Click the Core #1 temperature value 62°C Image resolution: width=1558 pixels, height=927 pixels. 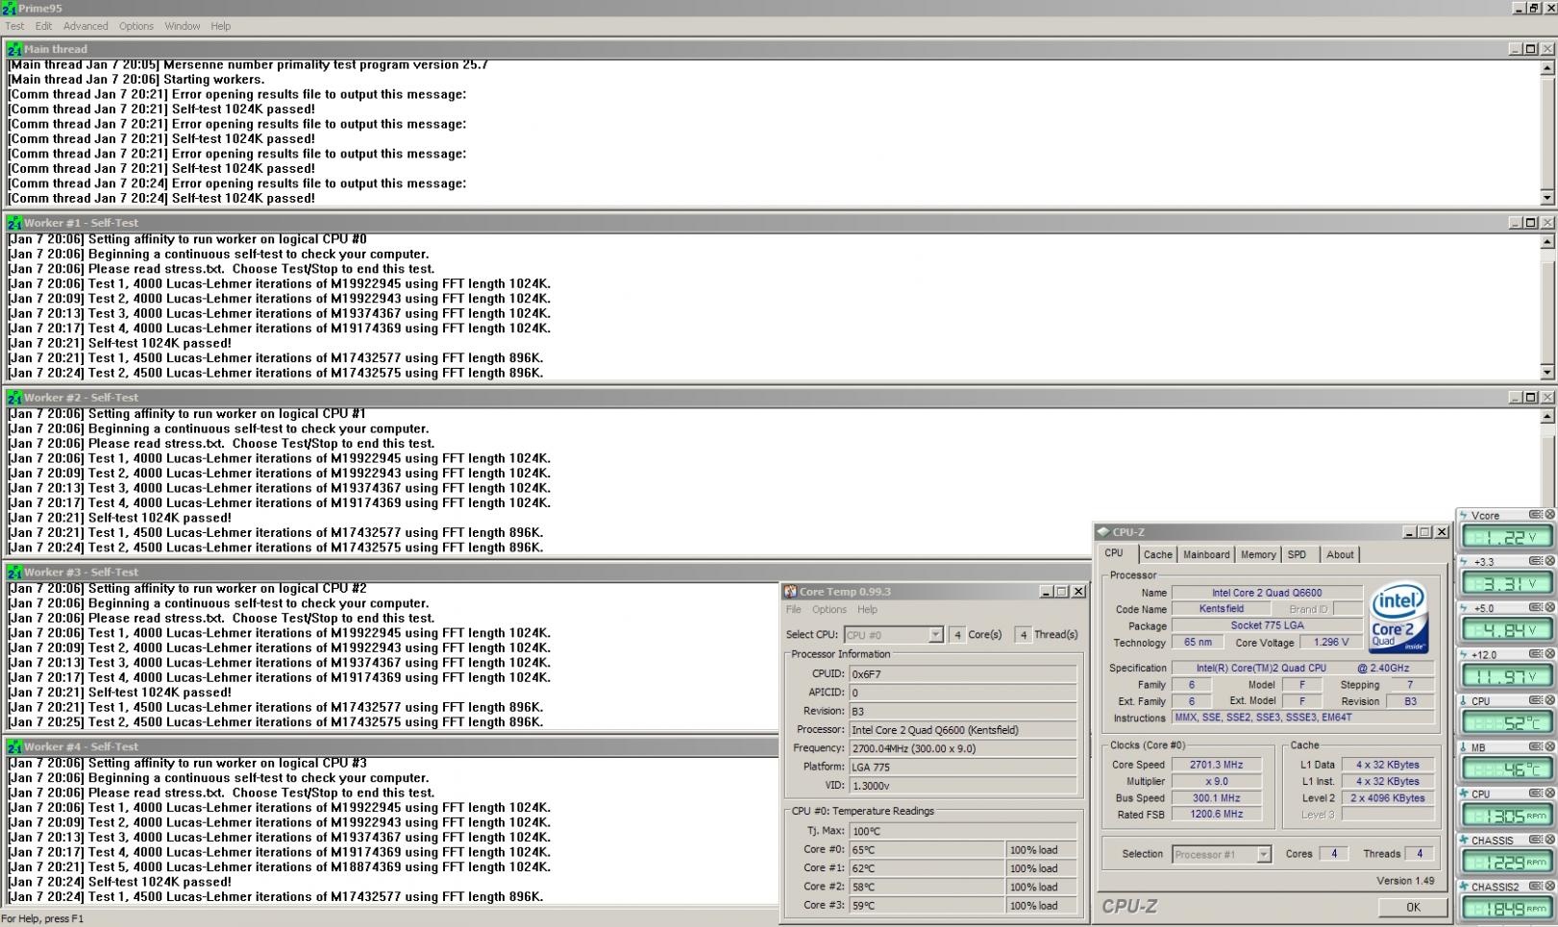pyautogui.click(x=927, y=868)
